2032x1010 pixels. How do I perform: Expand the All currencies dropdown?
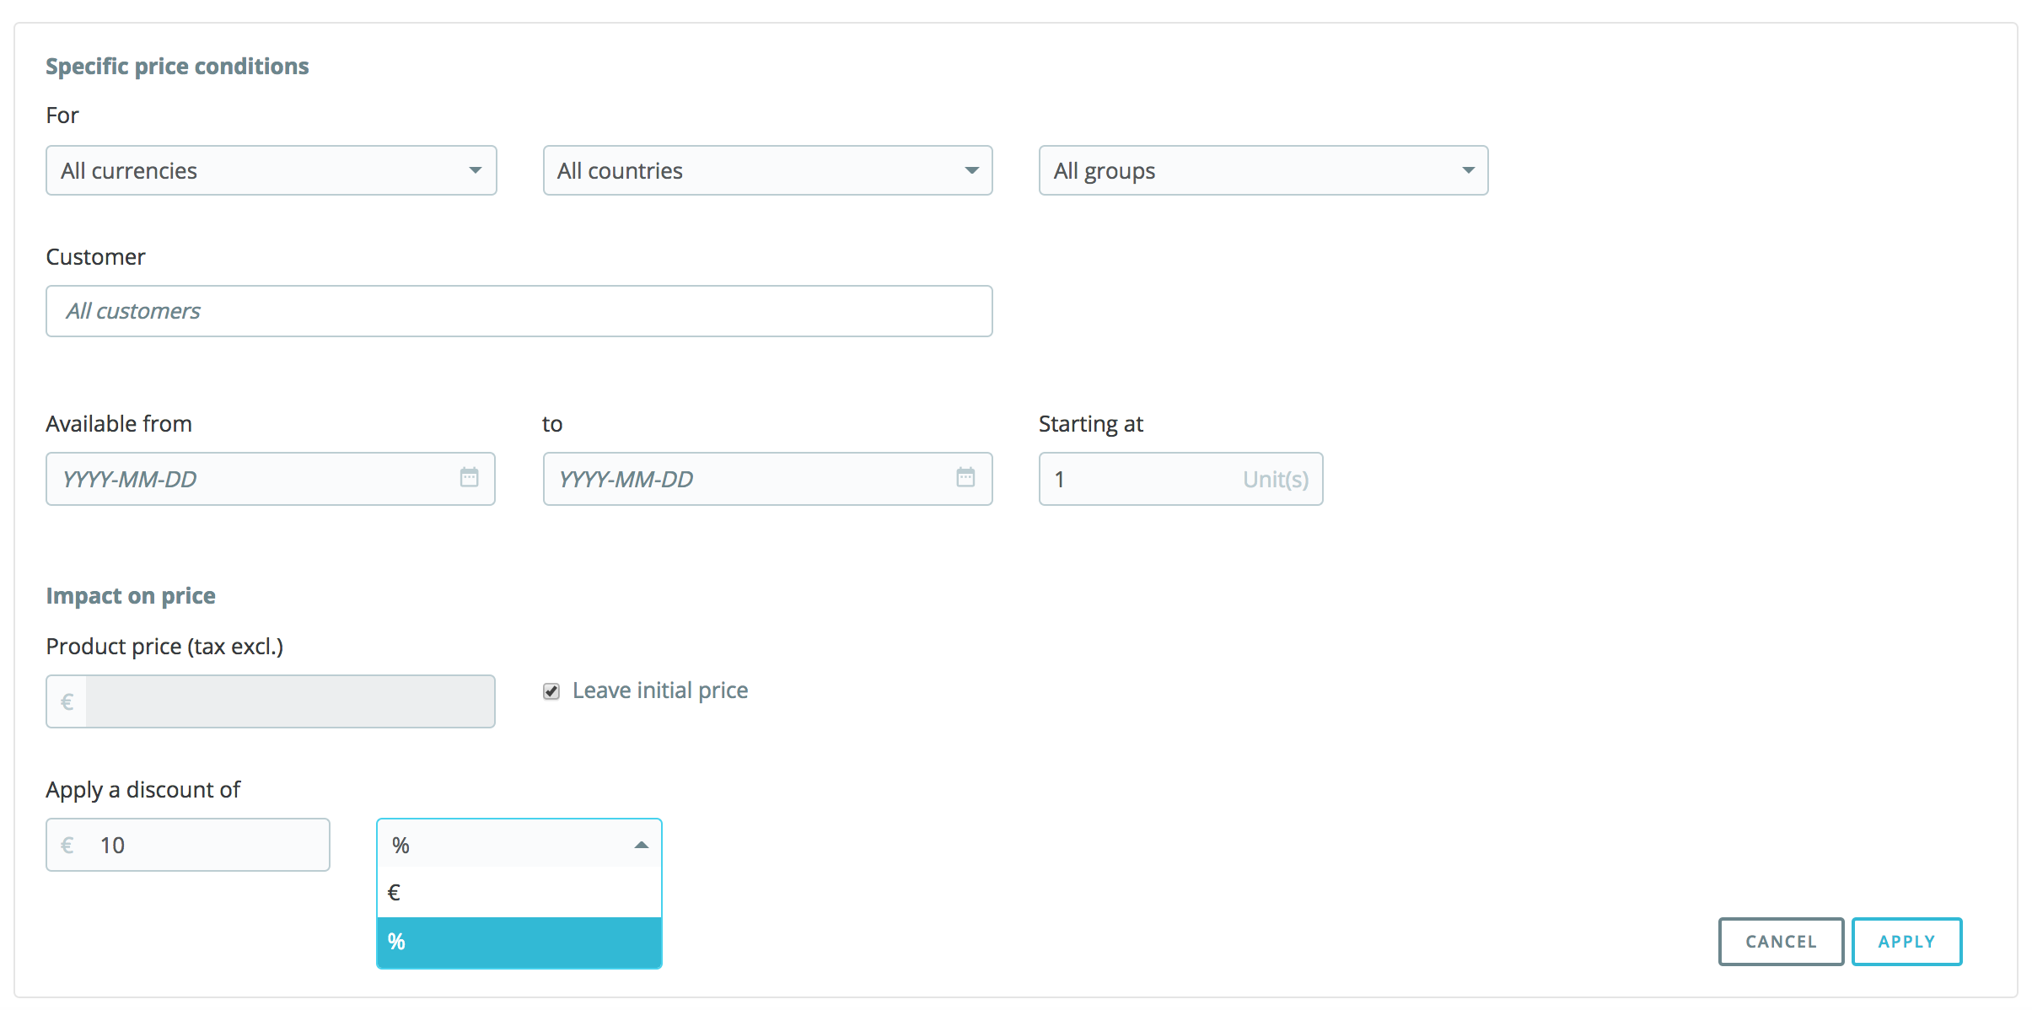tap(270, 171)
